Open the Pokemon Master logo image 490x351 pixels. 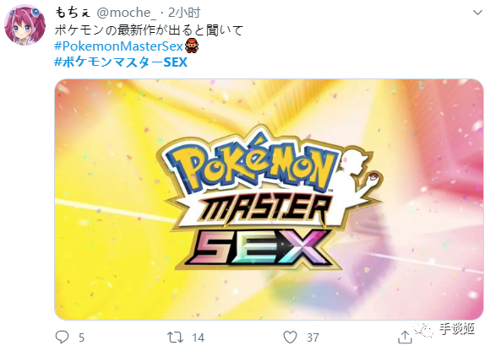(269, 199)
